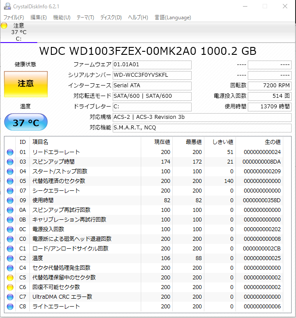The width and height of the screenshot is (296, 318).
Task: Click the standards field ACS-2 | ACS-3 Revision 3b
Action: (202, 118)
